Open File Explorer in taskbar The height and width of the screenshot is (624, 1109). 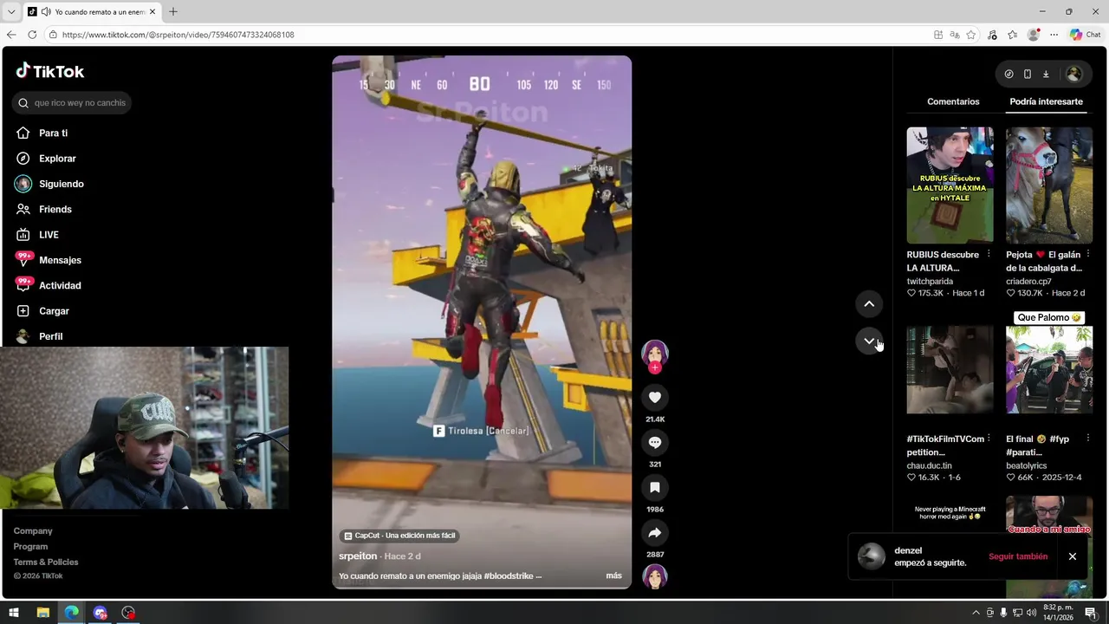click(42, 613)
